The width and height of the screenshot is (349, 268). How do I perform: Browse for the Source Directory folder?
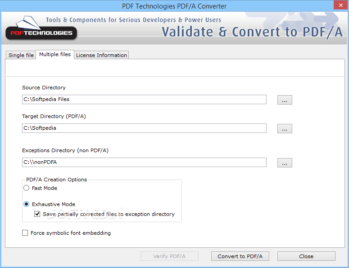[284, 100]
